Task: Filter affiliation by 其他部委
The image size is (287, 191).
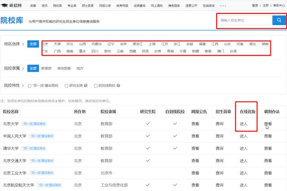Action: 64,68
